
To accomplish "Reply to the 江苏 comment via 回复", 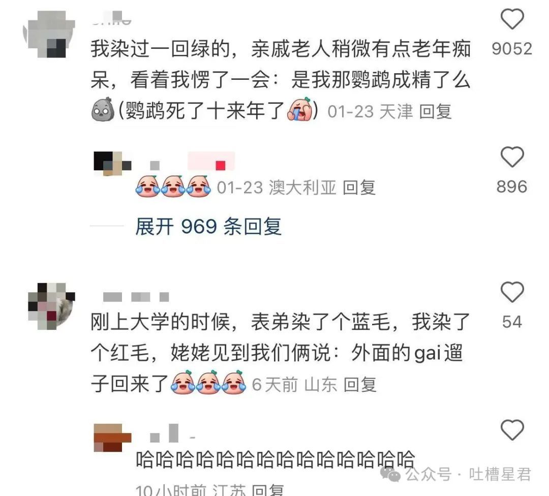I will point(268,490).
